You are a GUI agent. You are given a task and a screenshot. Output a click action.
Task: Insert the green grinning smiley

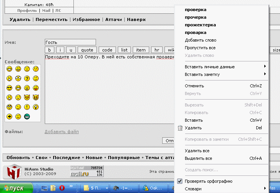27,116
